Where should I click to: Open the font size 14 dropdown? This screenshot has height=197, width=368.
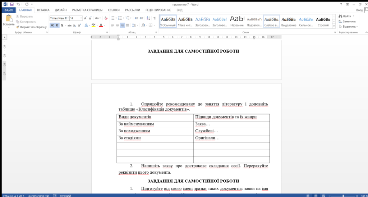[81, 18]
